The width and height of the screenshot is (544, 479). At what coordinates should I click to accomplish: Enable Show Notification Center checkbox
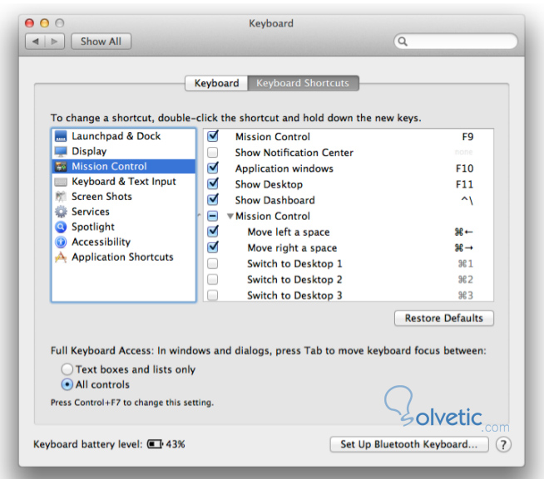pos(213,152)
